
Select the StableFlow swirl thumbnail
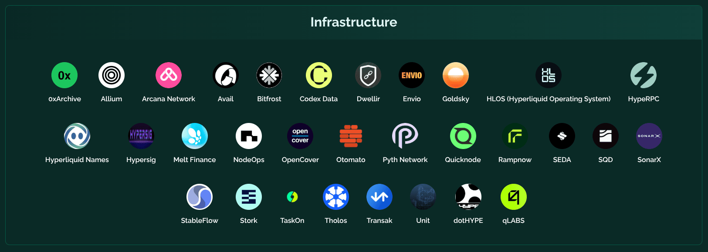tap(200, 197)
